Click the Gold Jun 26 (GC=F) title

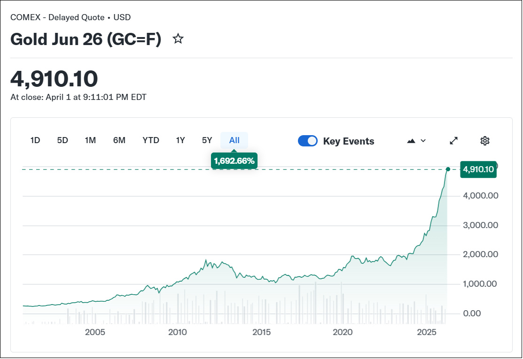[x=86, y=39]
